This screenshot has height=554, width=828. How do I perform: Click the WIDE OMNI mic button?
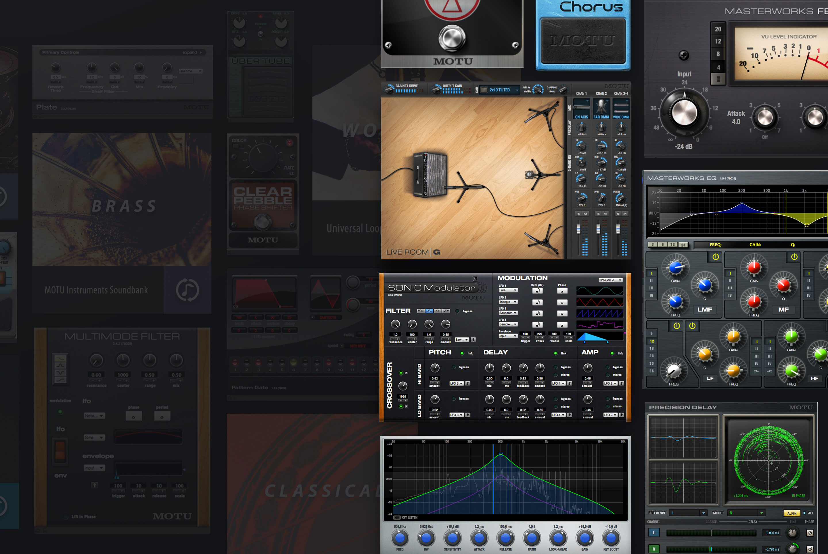(x=621, y=109)
